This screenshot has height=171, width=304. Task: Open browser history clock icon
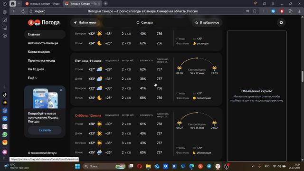5,4
